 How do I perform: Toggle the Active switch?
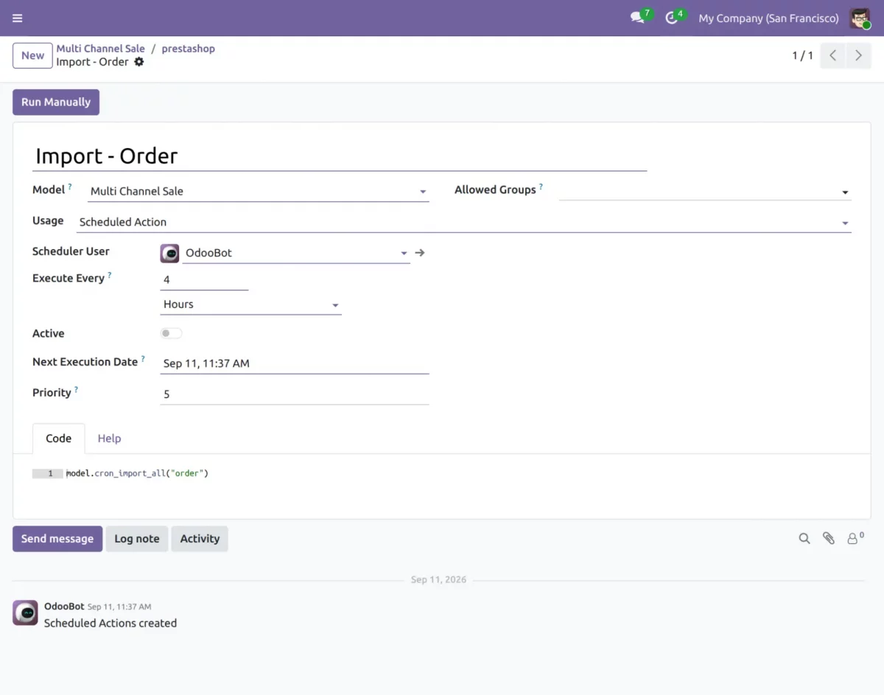[x=171, y=334]
